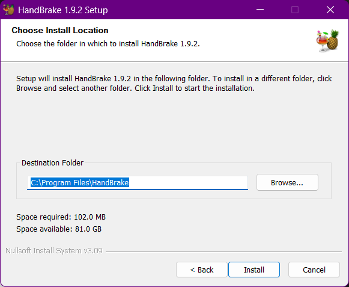Click the 'Destination Folder' group label

point(52,163)
